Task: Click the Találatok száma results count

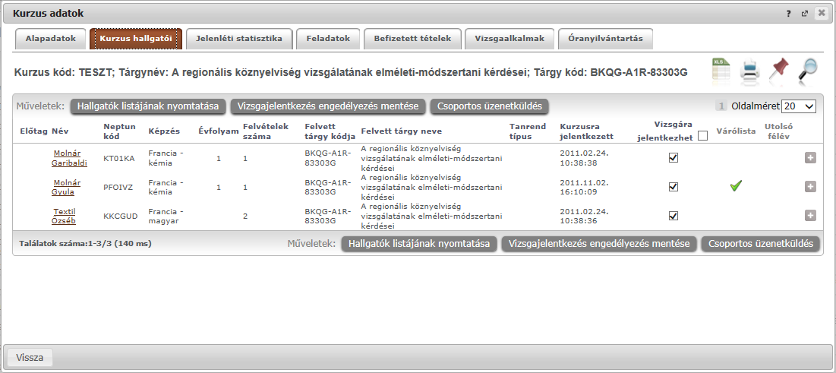Action: [85, 244]
